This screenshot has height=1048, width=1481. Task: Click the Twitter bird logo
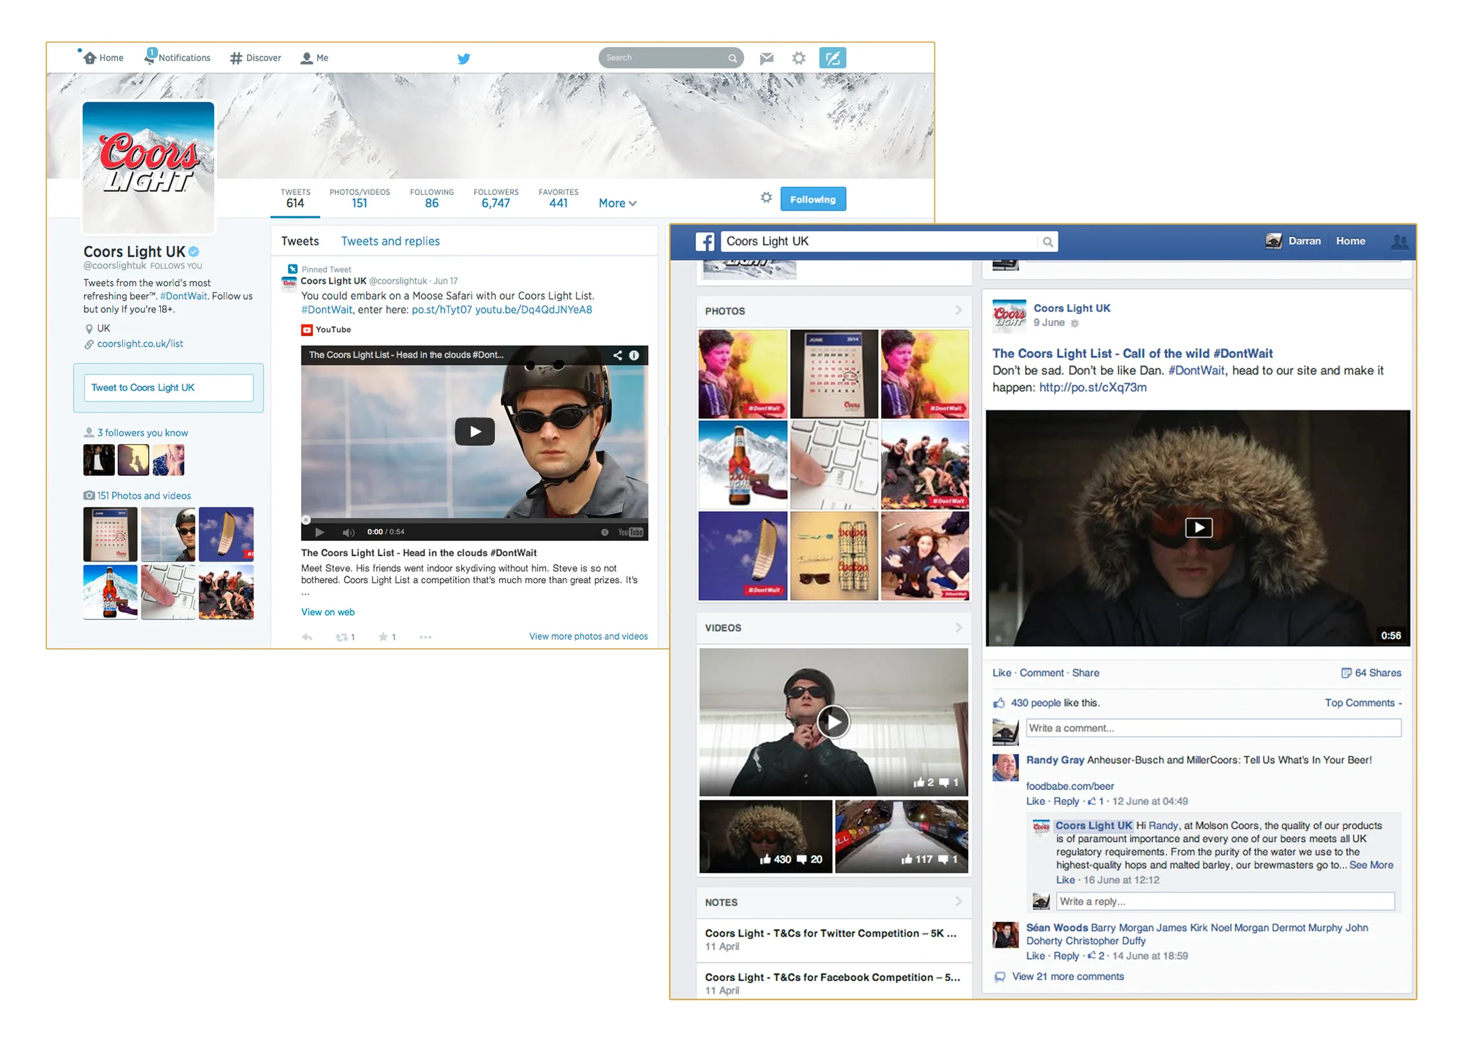pyautogui.click(x=464, y=59)
